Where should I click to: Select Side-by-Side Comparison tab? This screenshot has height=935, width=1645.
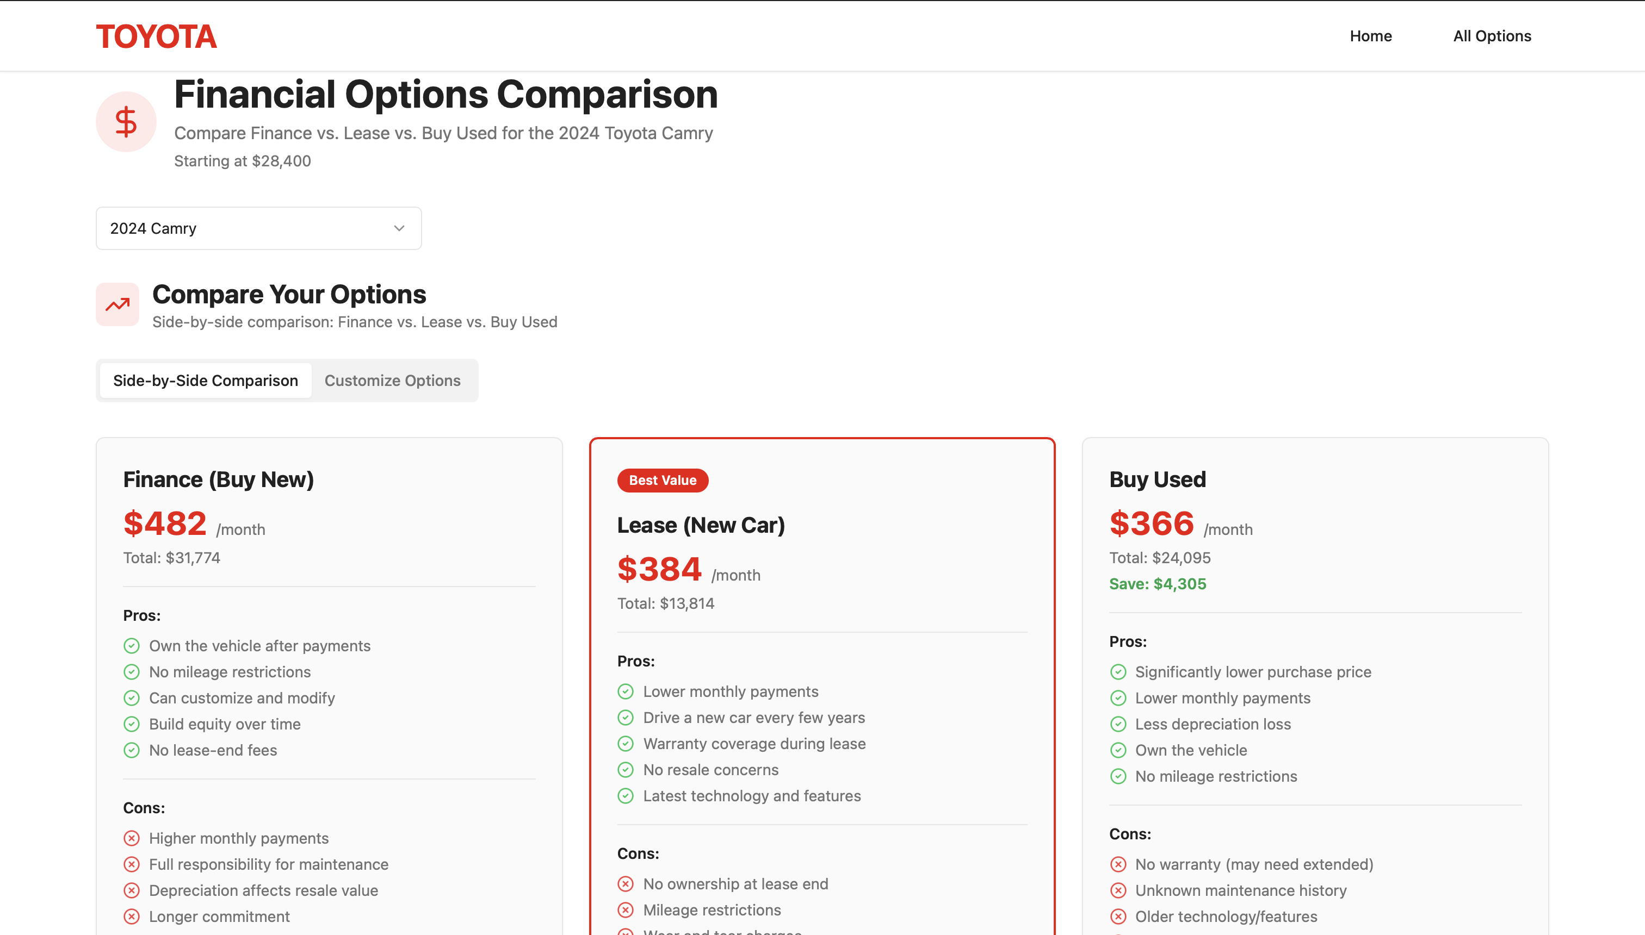tap(206, 381)
